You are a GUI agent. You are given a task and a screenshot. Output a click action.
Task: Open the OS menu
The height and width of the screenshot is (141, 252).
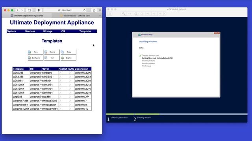63,31
